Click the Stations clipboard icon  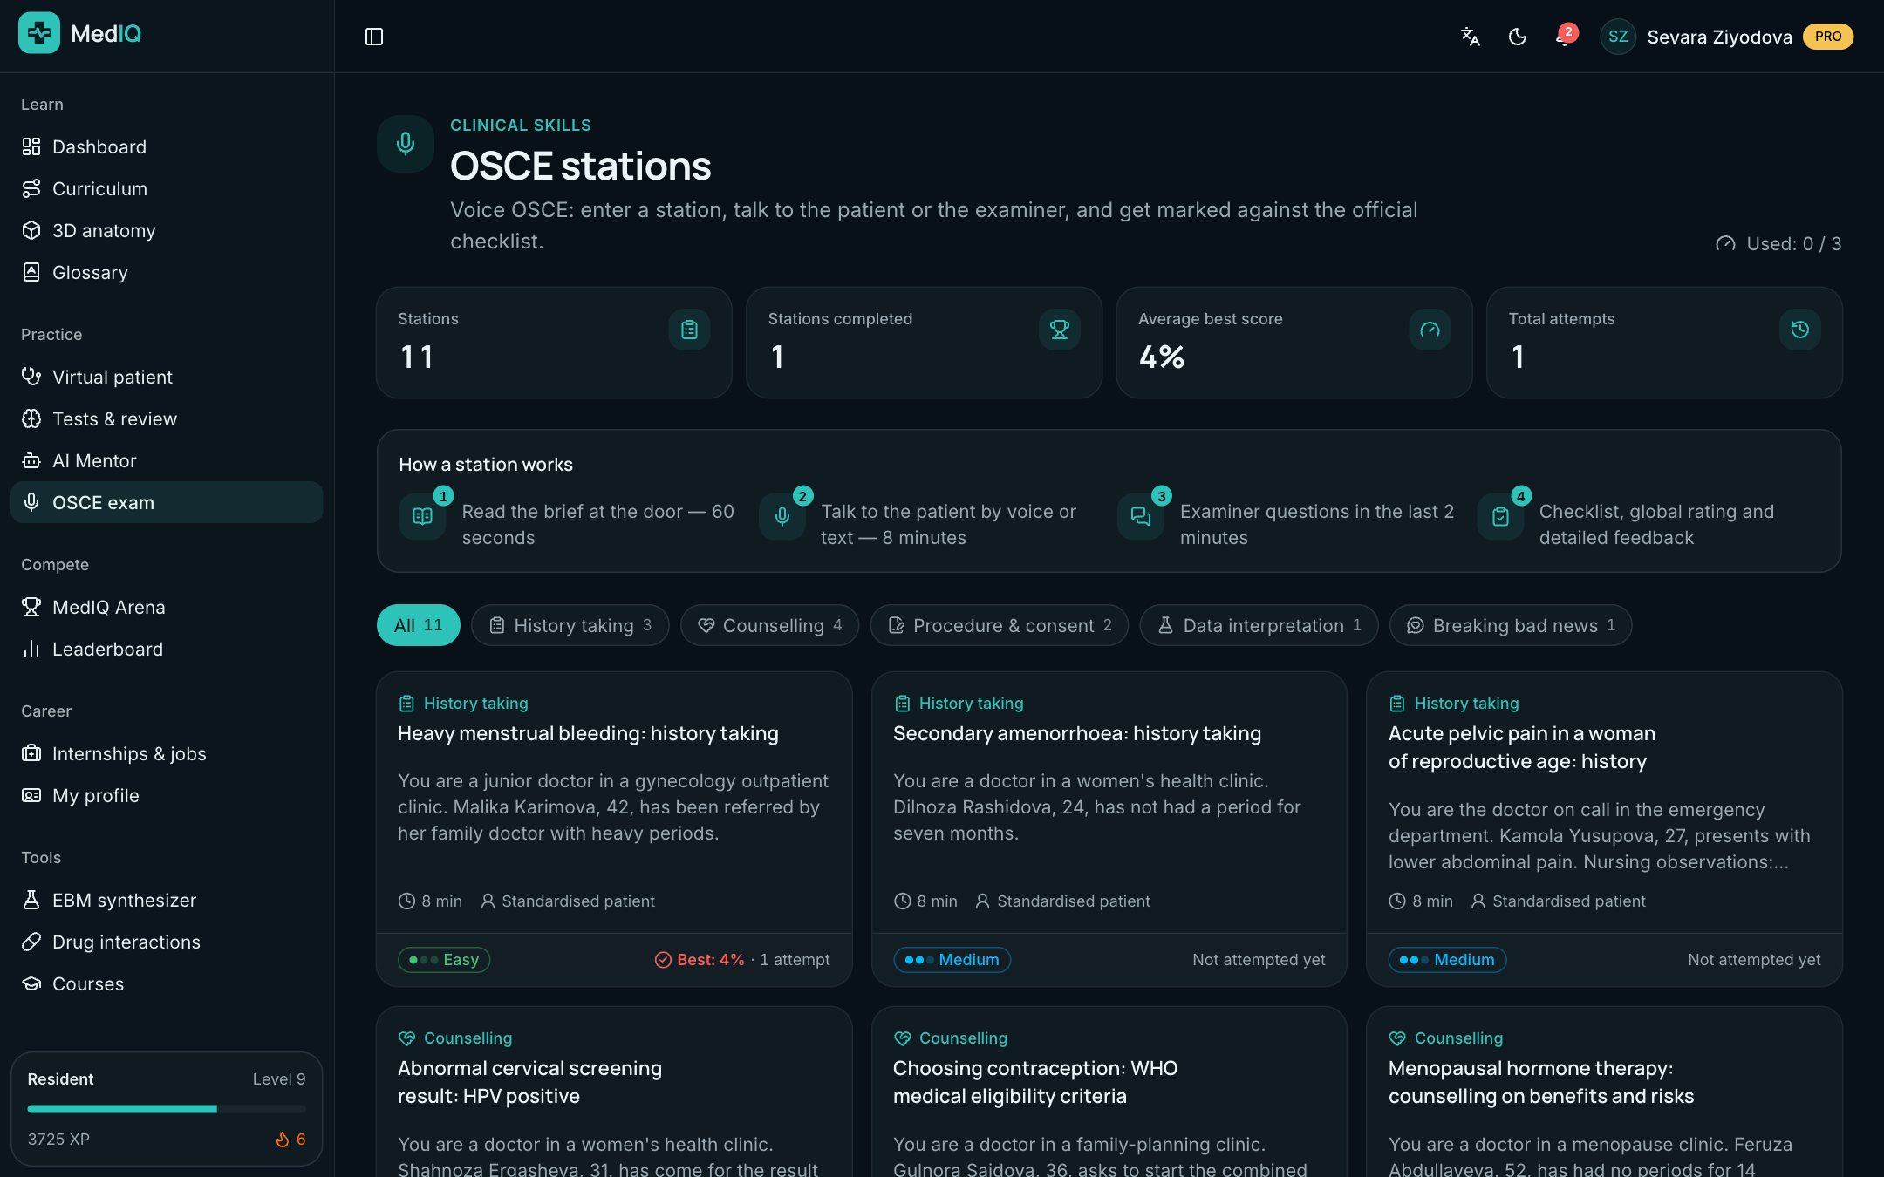689,330
